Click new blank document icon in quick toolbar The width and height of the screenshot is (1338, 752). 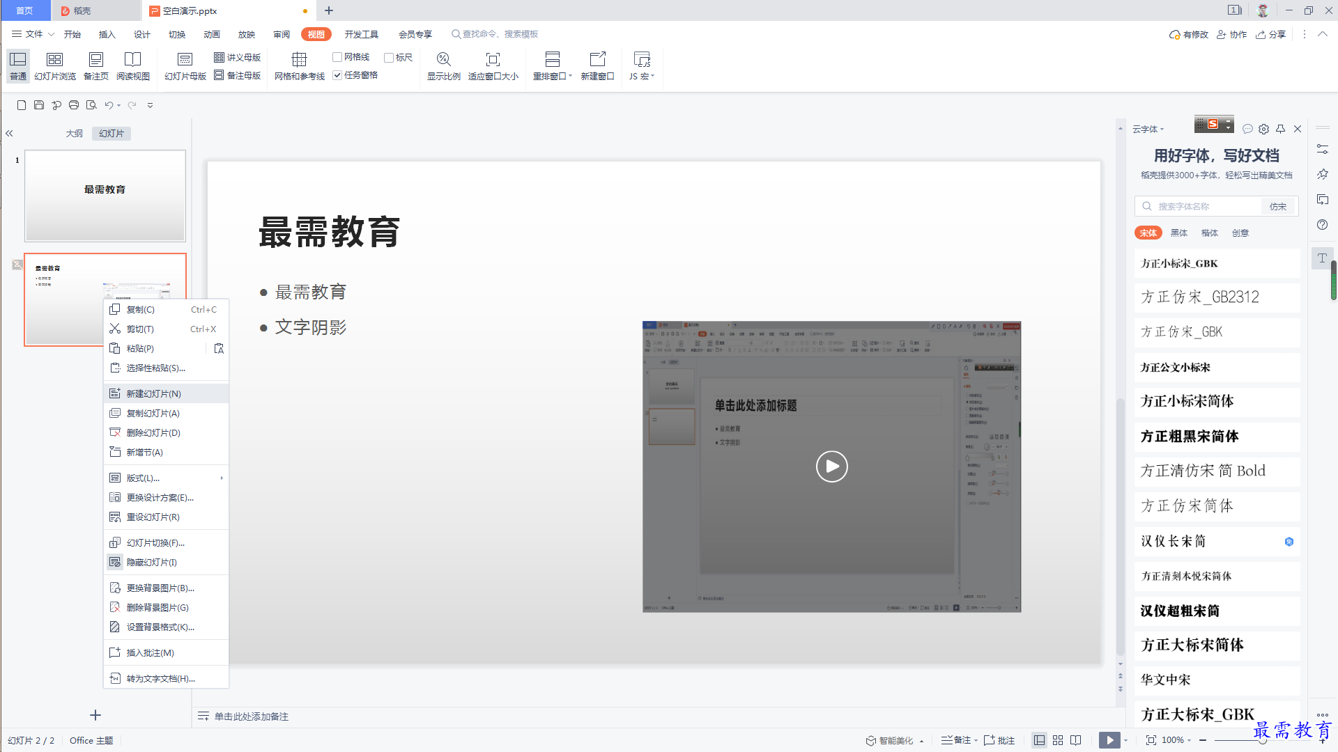click(22, 105)
